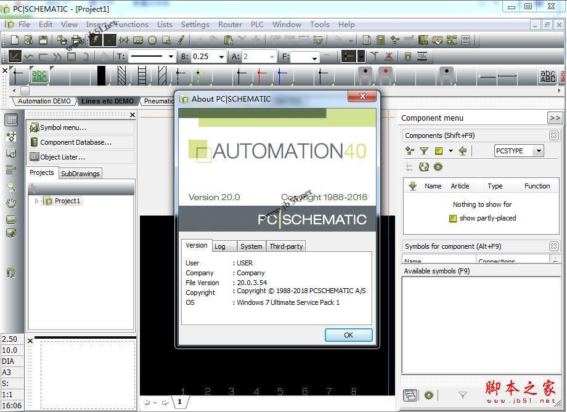Screen dimensions: 567x412
Task: Toggle the L1/N conducting line button
Action: pyautogui.click(x=422, y=57)
